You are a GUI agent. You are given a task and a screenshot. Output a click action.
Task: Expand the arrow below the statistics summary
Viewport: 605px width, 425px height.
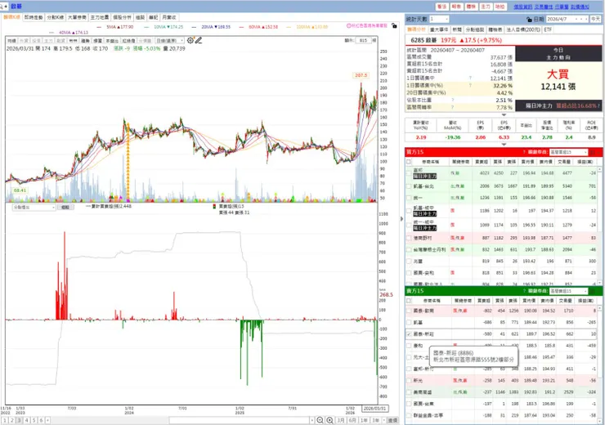(x=504, y=114)
